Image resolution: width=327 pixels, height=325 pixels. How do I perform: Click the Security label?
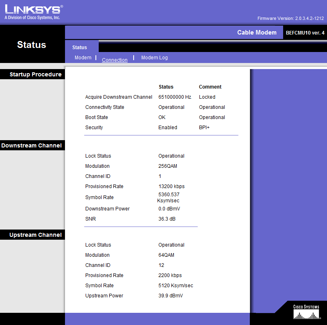(94, 128)
